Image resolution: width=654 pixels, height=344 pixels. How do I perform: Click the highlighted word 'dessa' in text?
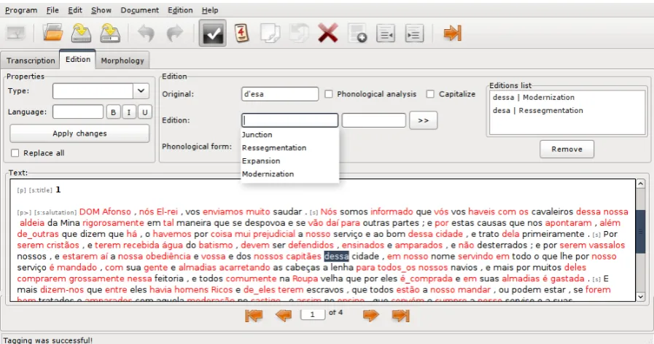pos(336,256)
